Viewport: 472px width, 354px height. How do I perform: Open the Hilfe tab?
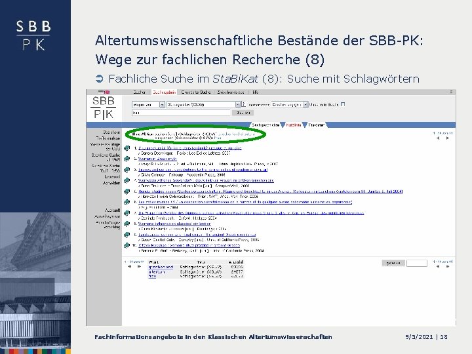coord(256,92)
